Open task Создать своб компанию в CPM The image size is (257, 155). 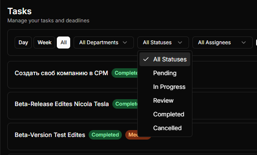tap(61, 73)
